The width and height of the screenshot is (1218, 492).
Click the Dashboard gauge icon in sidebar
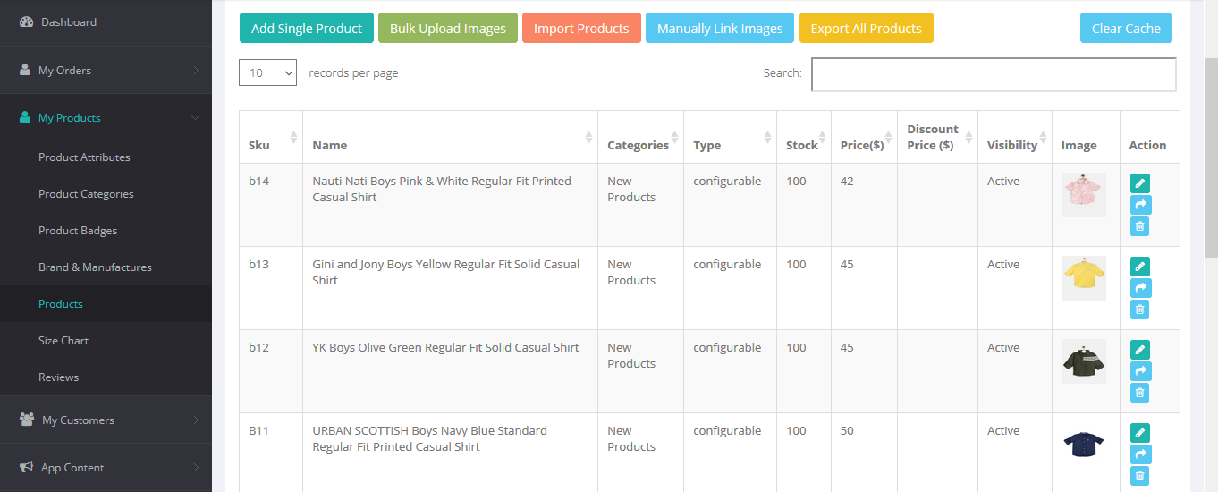coord(26,22)
